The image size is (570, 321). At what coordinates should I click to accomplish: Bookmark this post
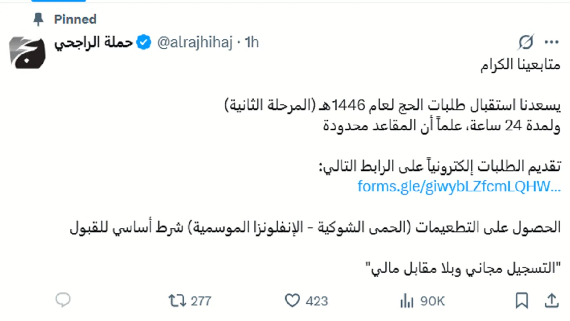(521, 300)
